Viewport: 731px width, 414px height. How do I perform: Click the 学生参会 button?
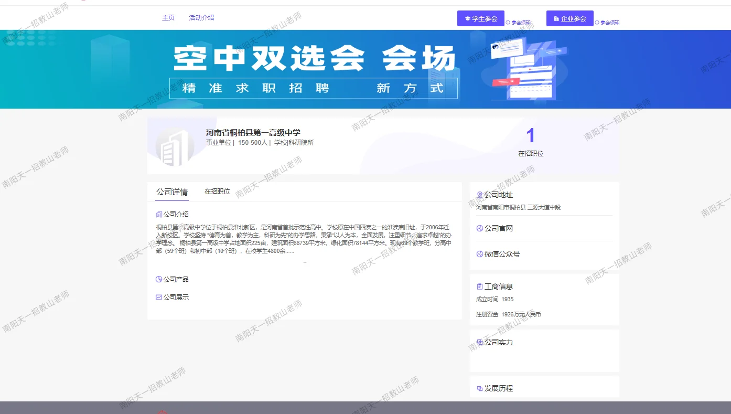point(481,18)
